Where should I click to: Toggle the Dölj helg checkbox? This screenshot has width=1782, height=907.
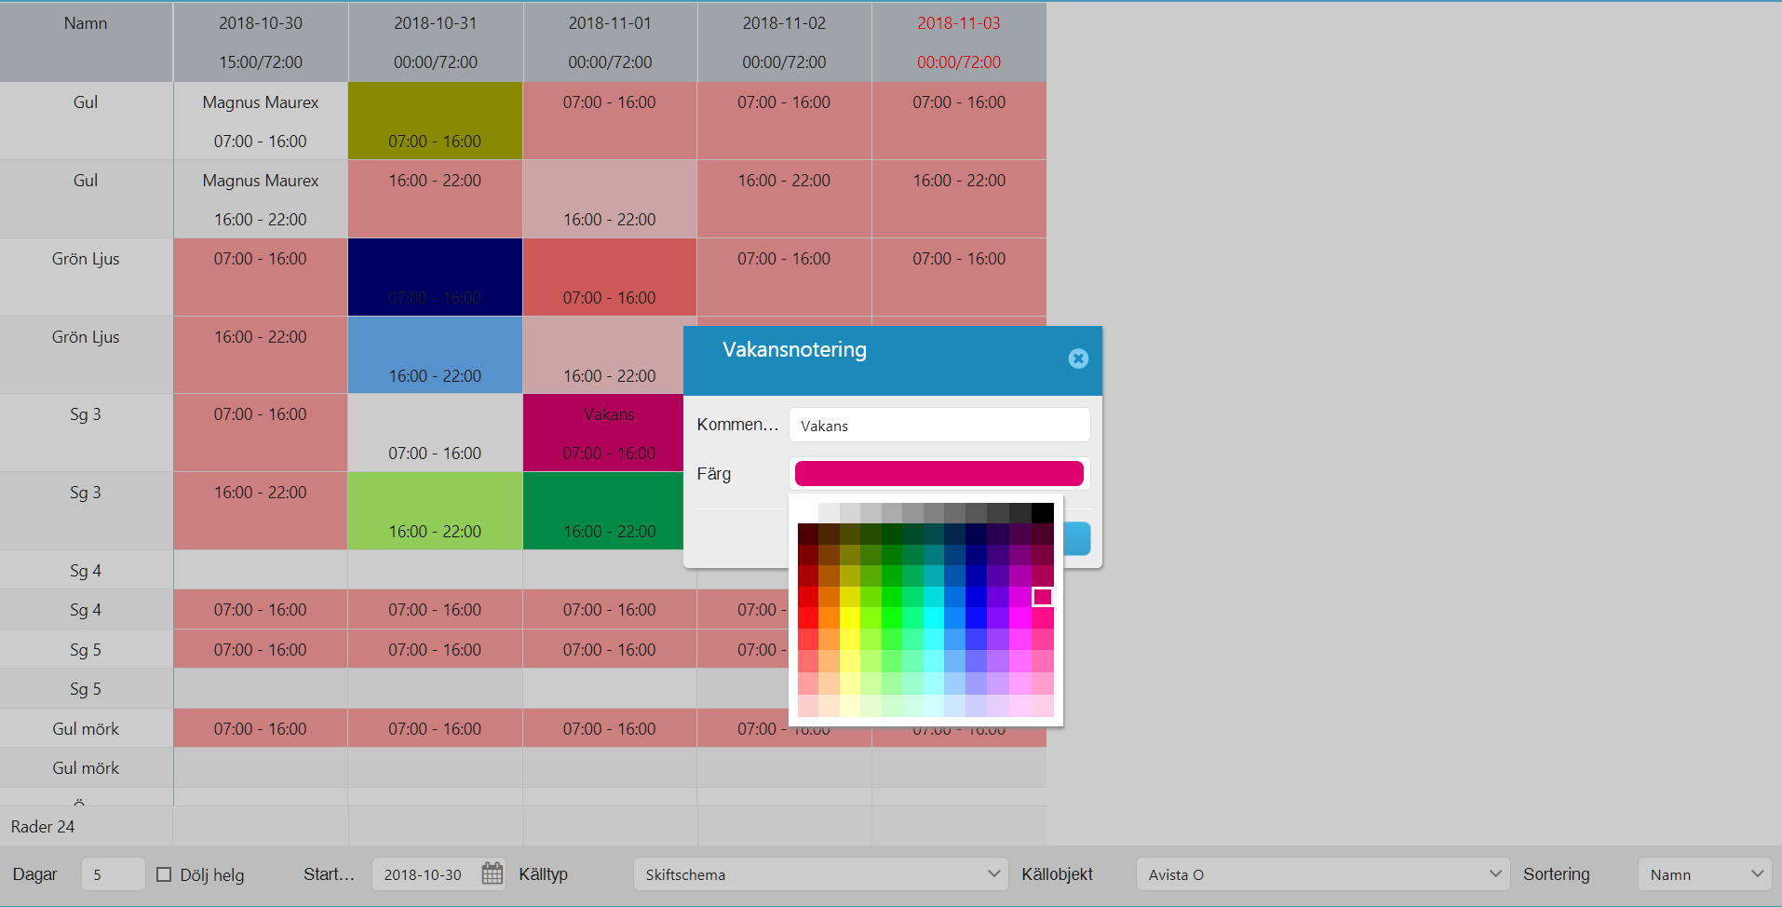point(164,874)
